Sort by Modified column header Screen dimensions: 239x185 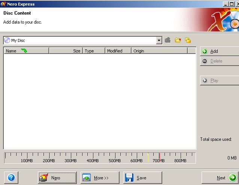[x=118, y=51]
